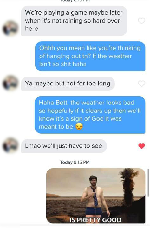Click the "Today 9:15 PM" timestamp

click(x=75, y=162)
